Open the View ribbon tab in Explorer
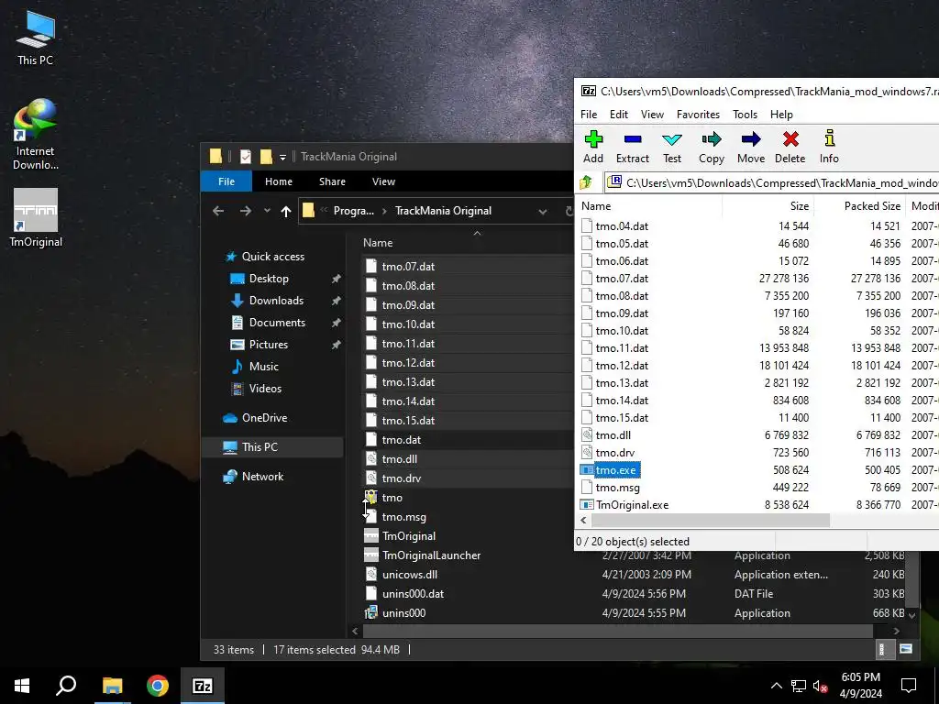Screen dimensions: 939x704 click(383, 181)
